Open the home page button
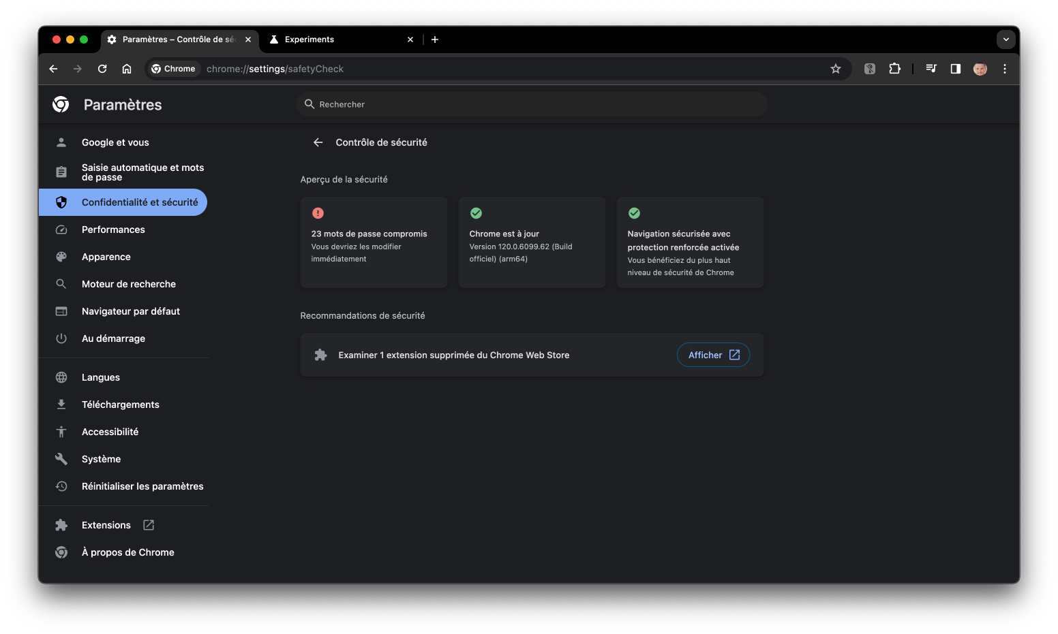 click(127, 69)
